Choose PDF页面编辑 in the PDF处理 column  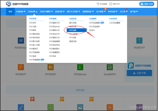(x=35, y=60)
